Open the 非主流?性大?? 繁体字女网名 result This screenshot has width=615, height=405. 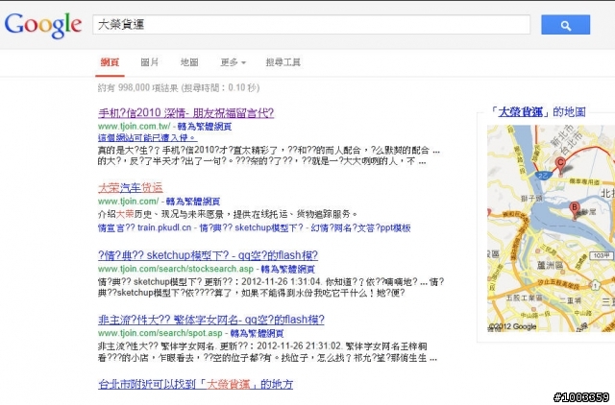(x=211, y=320)
